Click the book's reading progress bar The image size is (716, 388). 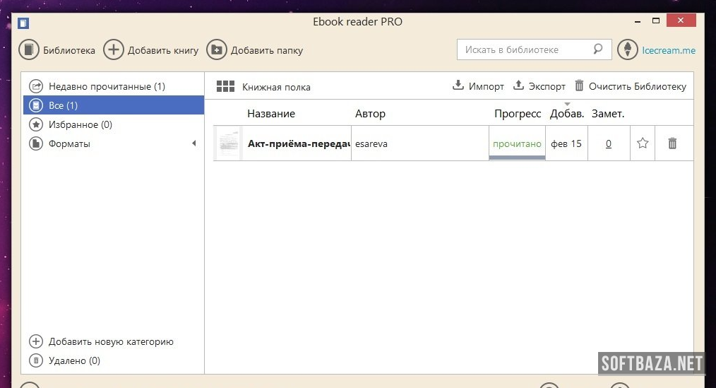(517, 157)
